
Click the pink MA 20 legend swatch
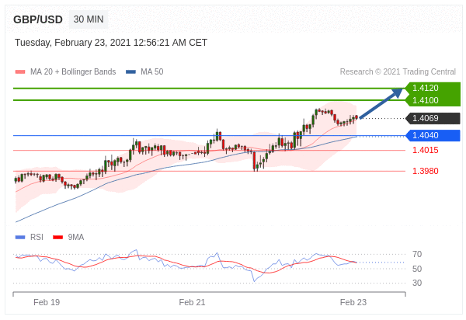click(20, 72)
